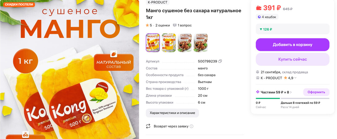Screen dimensions: 337x139
Task: Click Добавить в корзину button
Action: point(292,45)
